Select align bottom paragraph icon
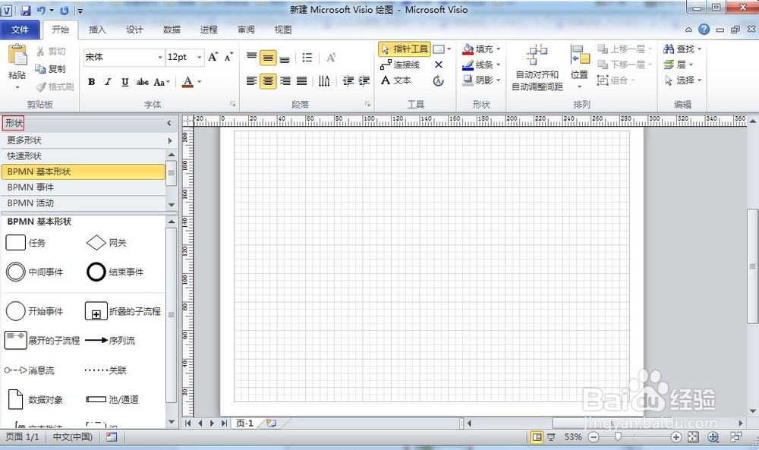This screenshot has height=450, width=759. [285, 58]
